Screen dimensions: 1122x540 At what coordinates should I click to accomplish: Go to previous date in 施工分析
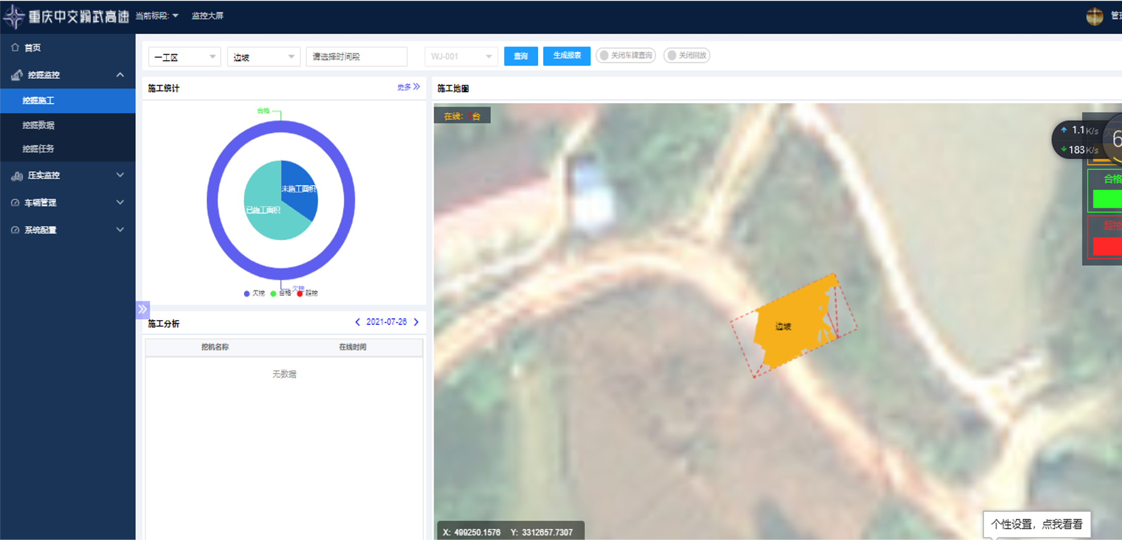(x=357, y=322)
